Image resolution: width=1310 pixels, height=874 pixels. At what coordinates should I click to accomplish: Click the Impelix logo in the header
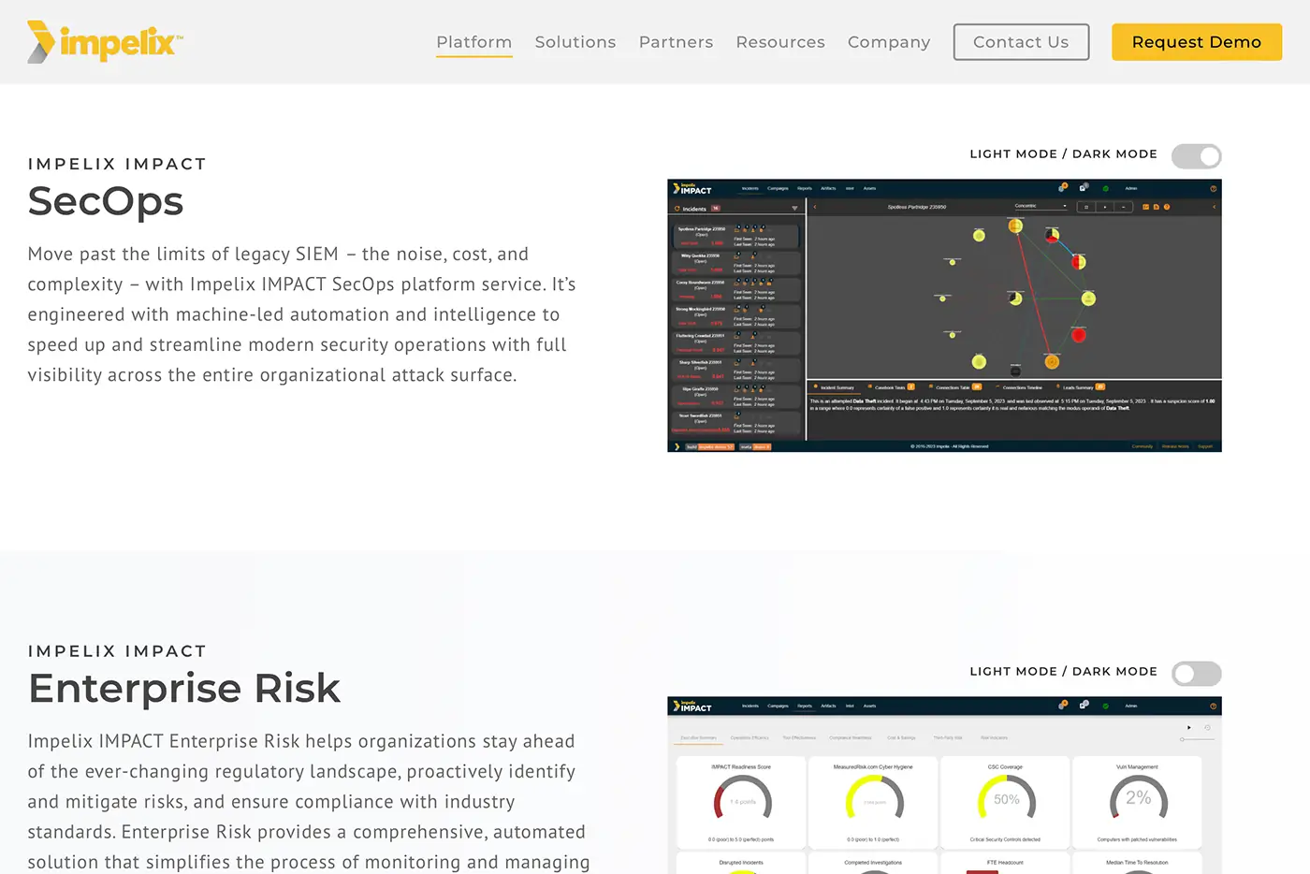(x=105, y=42)
